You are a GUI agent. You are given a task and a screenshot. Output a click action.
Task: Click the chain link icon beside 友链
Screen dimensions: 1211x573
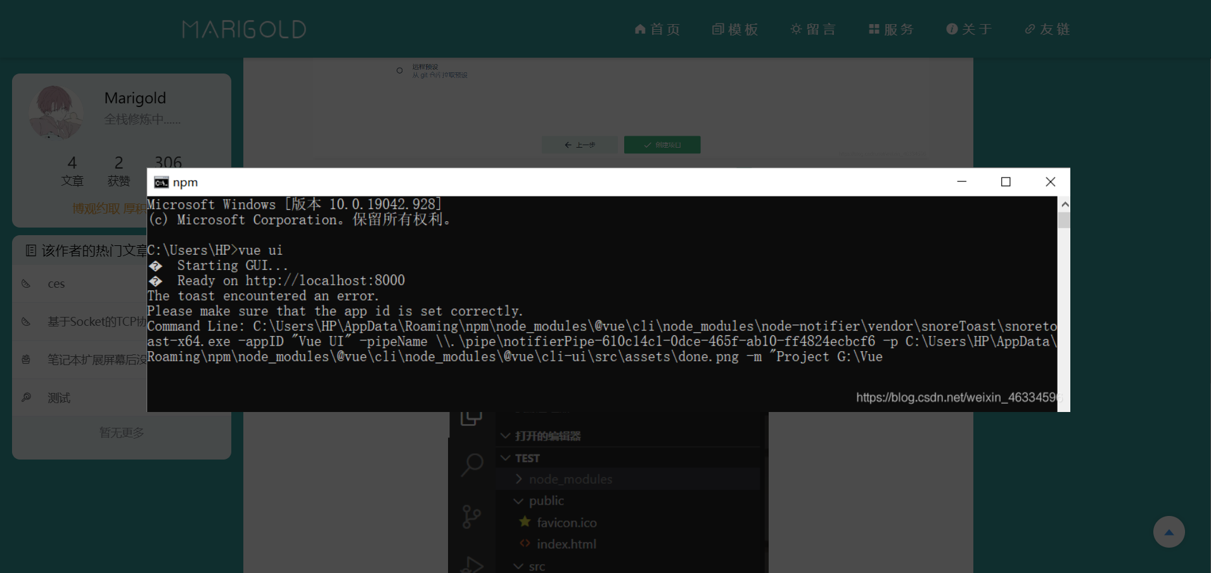(1030, 29)
